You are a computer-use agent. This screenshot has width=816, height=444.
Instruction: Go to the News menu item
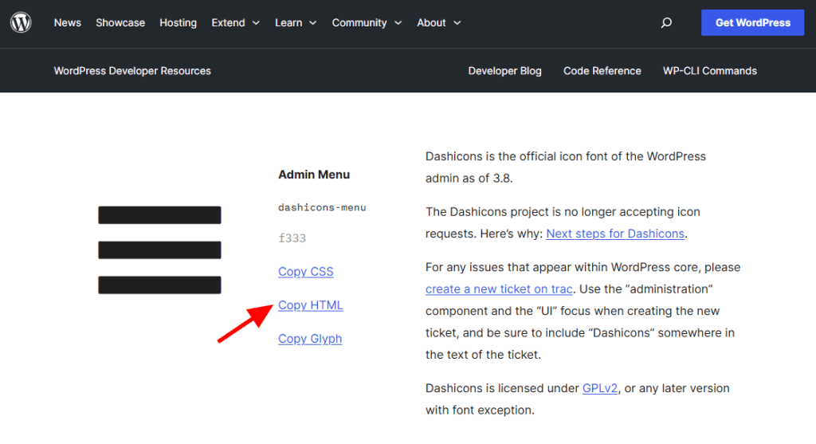[68, 23]
